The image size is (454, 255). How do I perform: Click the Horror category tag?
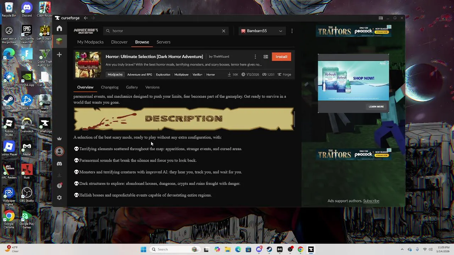point(211,74)
